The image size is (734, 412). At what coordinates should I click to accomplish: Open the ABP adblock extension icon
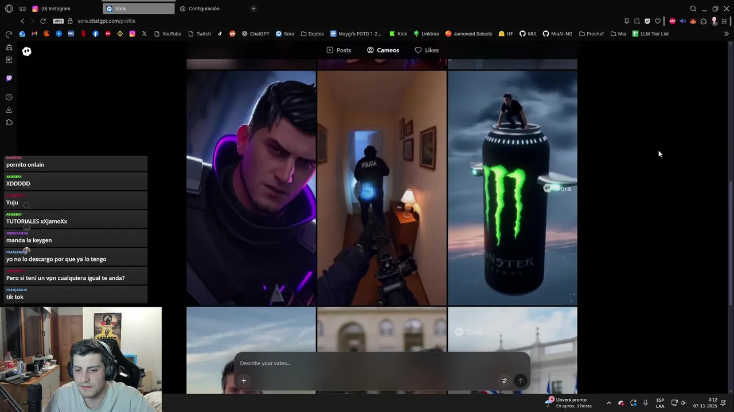[672, 21]
